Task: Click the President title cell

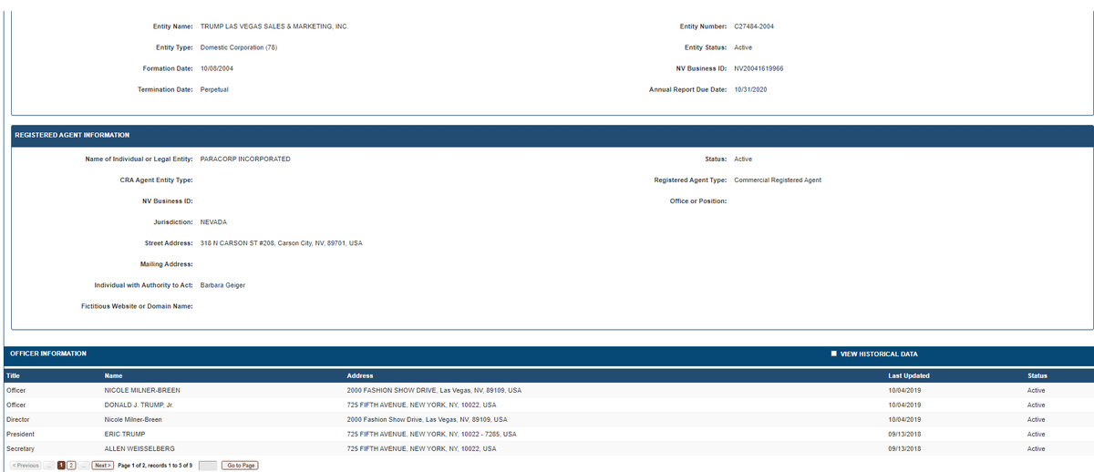Action: [20, 434]
